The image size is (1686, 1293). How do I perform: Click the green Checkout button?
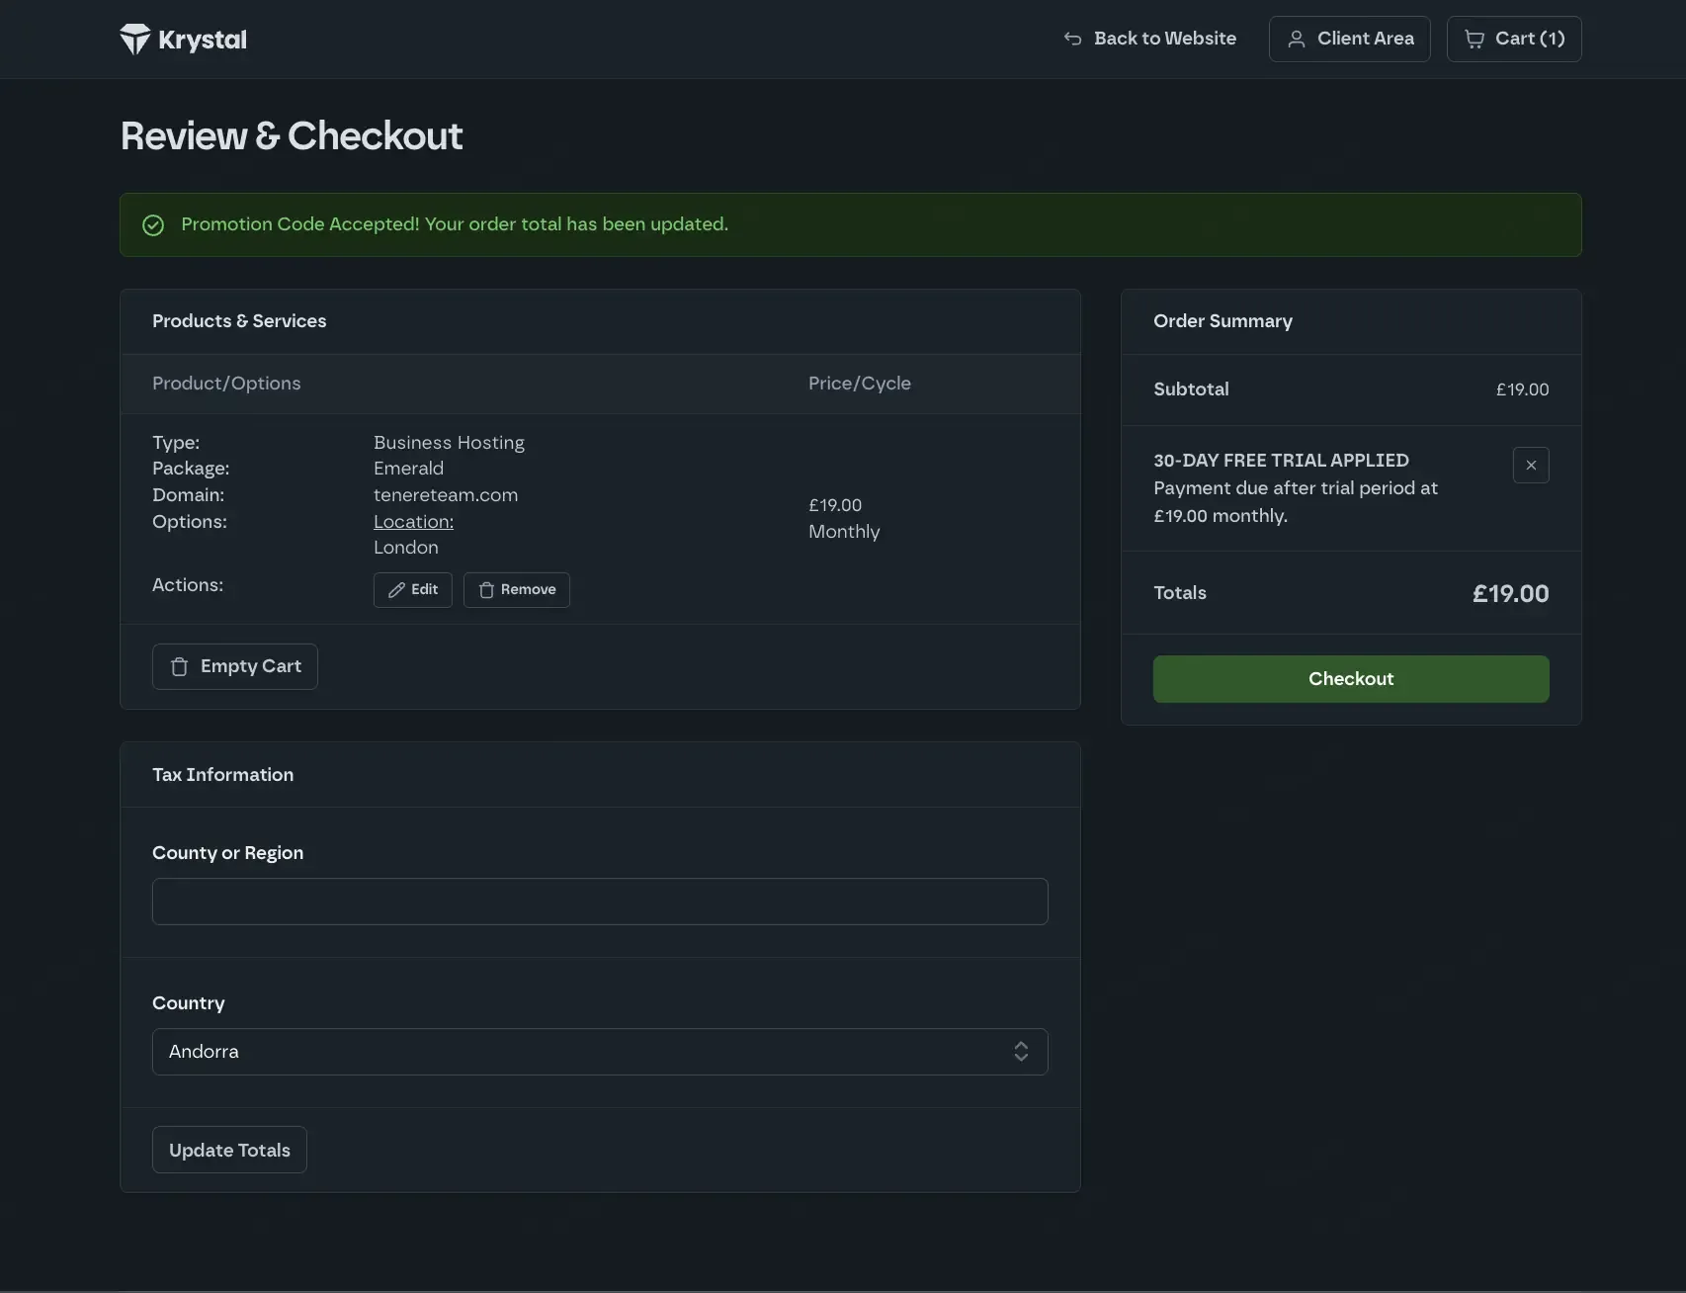tap(1351, 679)
